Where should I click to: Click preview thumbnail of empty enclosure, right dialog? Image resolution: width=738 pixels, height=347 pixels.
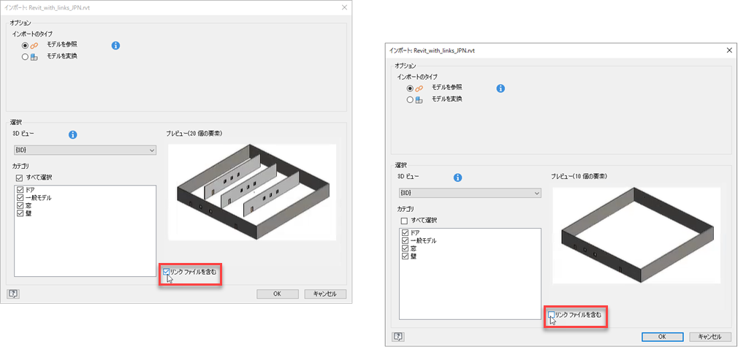click(x=636, y=235)
